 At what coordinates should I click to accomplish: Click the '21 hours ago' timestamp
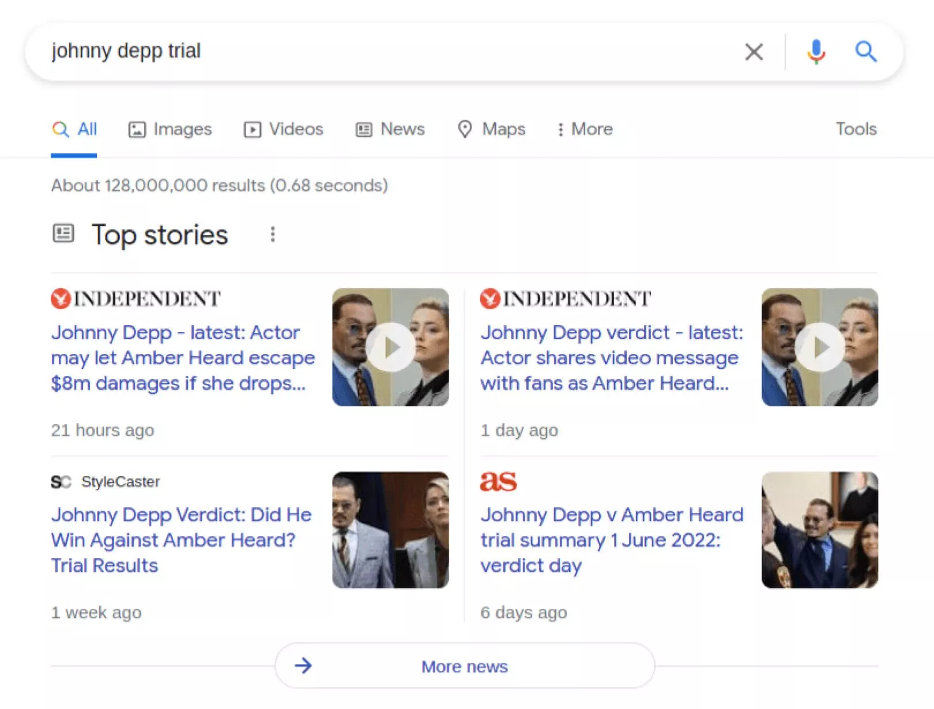tap(103, 430)
